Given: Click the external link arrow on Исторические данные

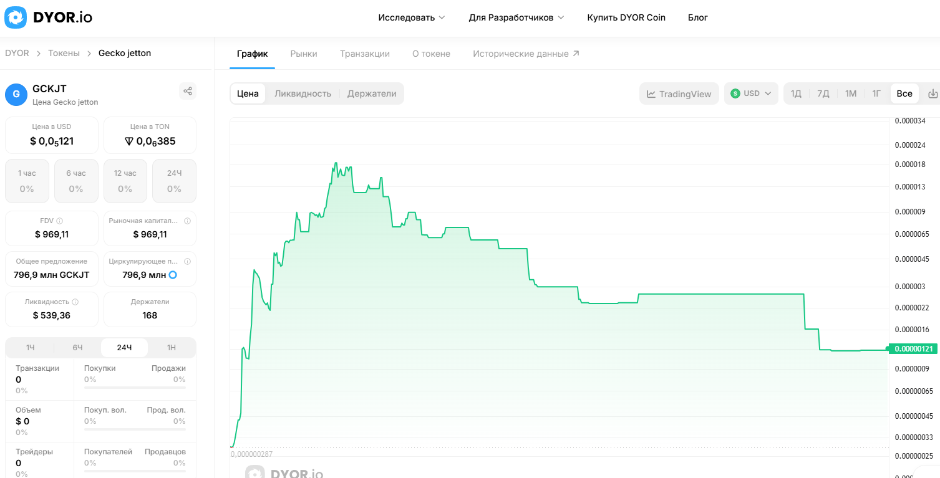Looking at the screenshot, I should [576, 54].
